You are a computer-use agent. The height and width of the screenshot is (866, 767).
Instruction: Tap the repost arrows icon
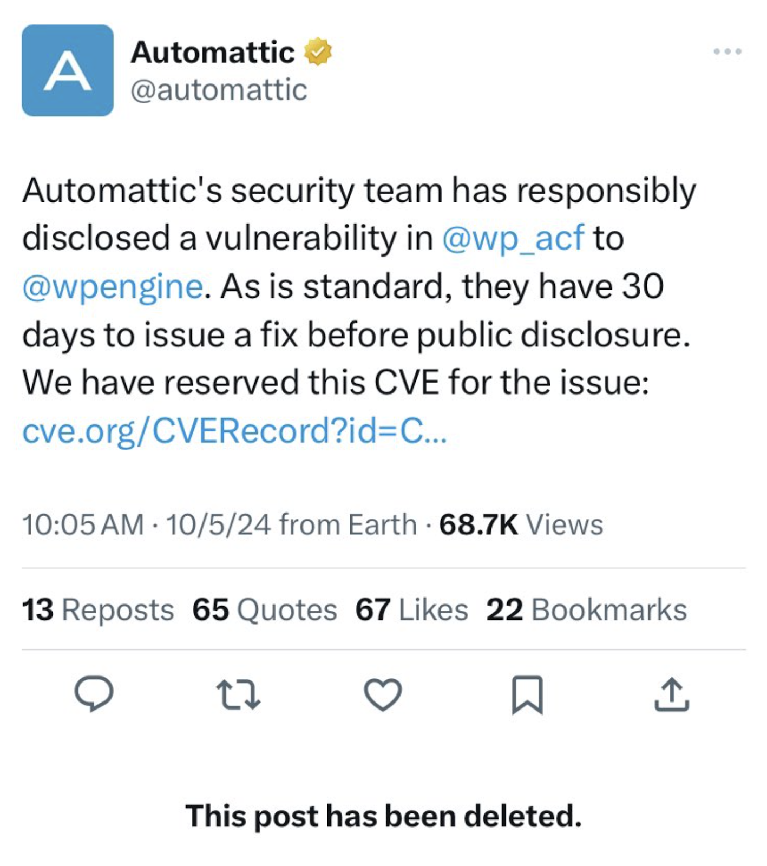tap(238, 695)
